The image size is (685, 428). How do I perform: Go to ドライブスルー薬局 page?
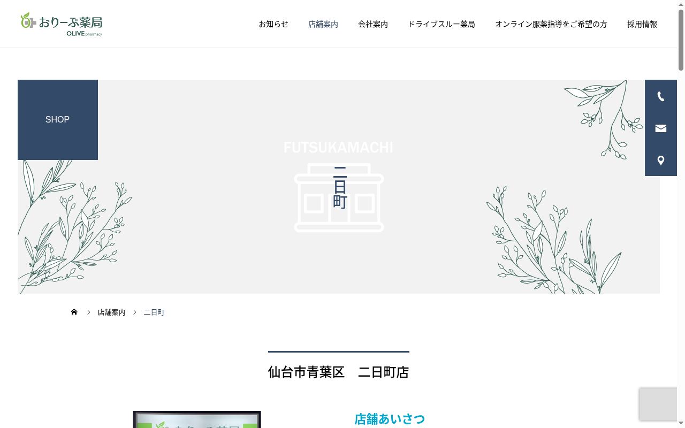point(442,24)
